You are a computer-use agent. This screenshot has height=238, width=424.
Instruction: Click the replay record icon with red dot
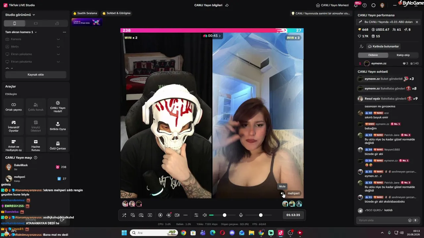point(169,215)
